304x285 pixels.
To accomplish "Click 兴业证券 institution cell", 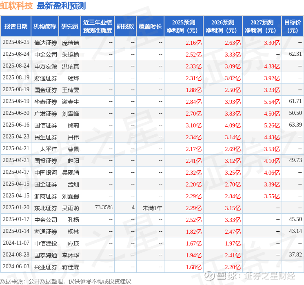I will [46, 267].
